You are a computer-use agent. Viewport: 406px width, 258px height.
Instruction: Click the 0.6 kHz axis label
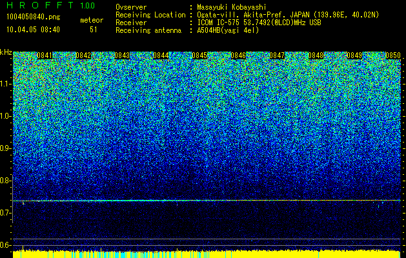[5, 245]
